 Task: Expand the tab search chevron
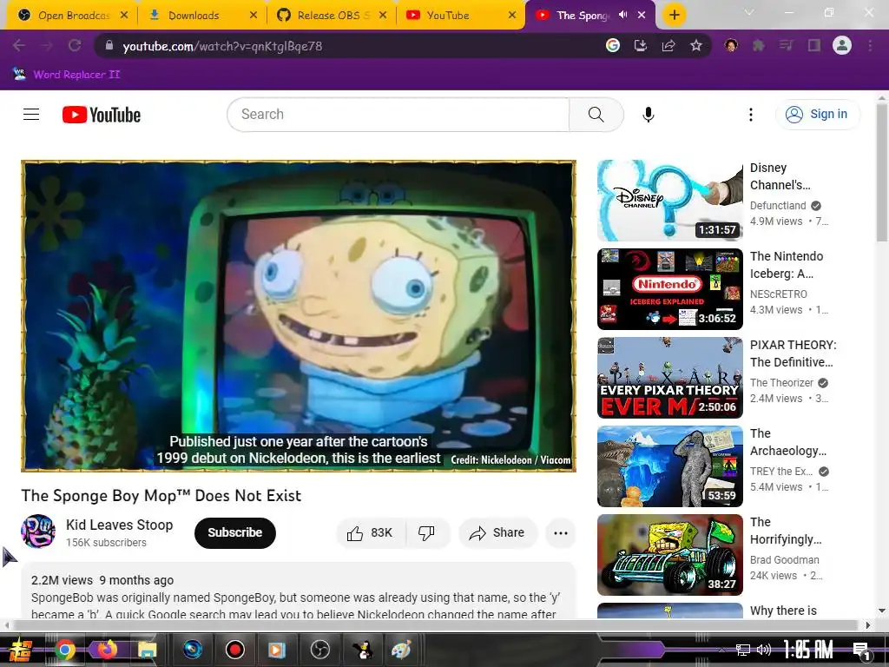tap(748, 12)
